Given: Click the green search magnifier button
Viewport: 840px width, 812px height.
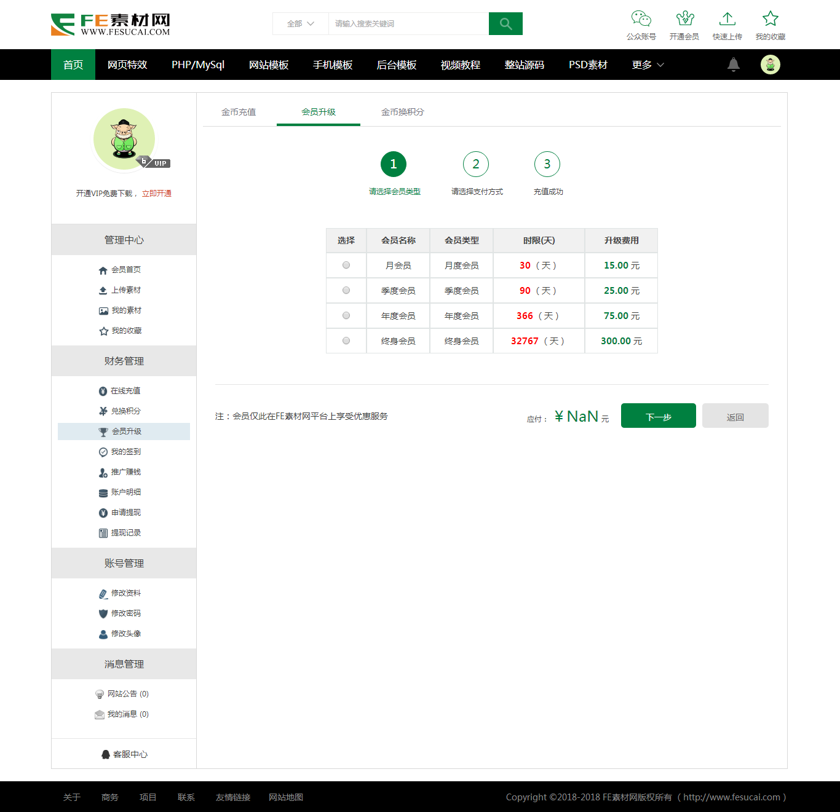Looking at the screenshot, I should click(505, 24).
